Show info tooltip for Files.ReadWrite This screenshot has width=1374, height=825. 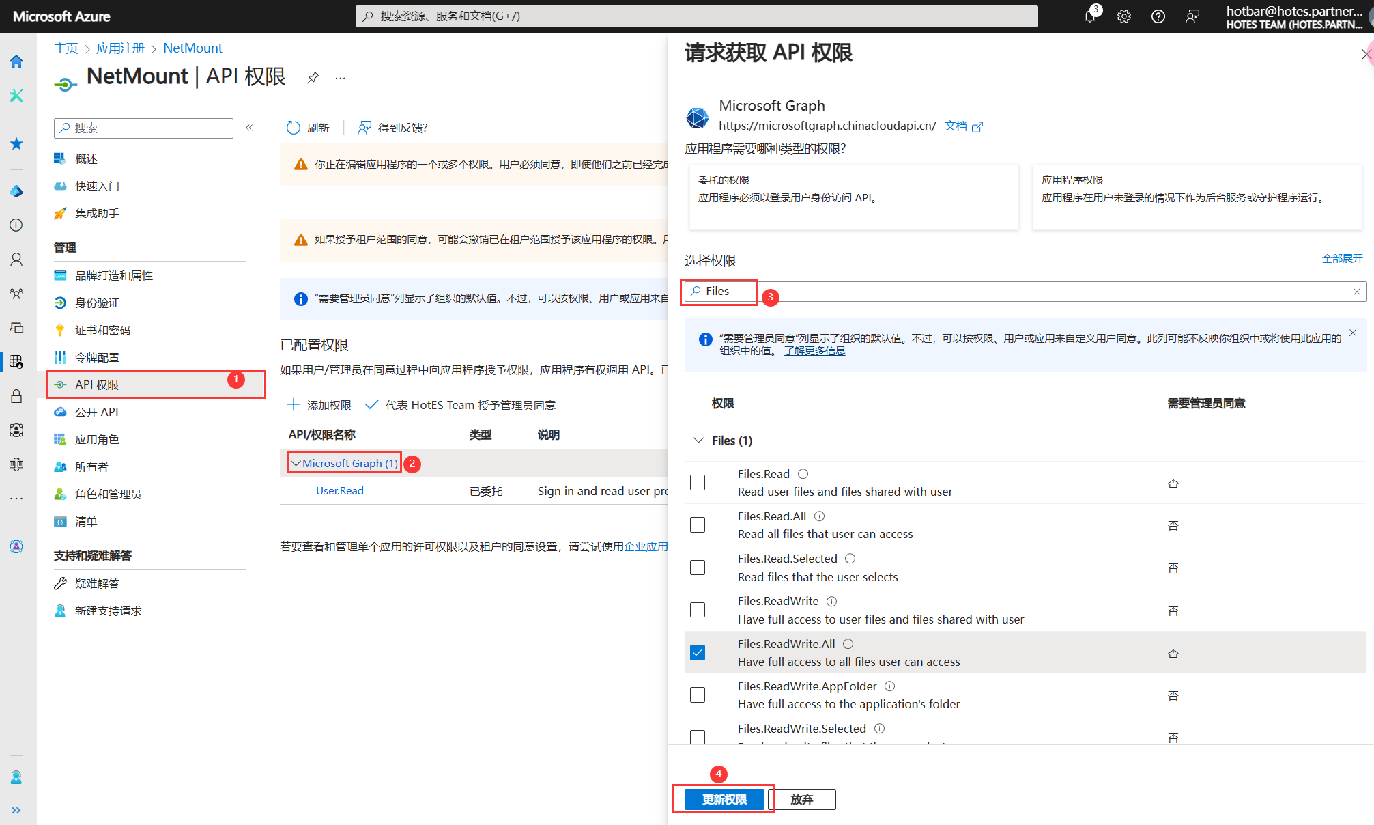coord(832,601)
